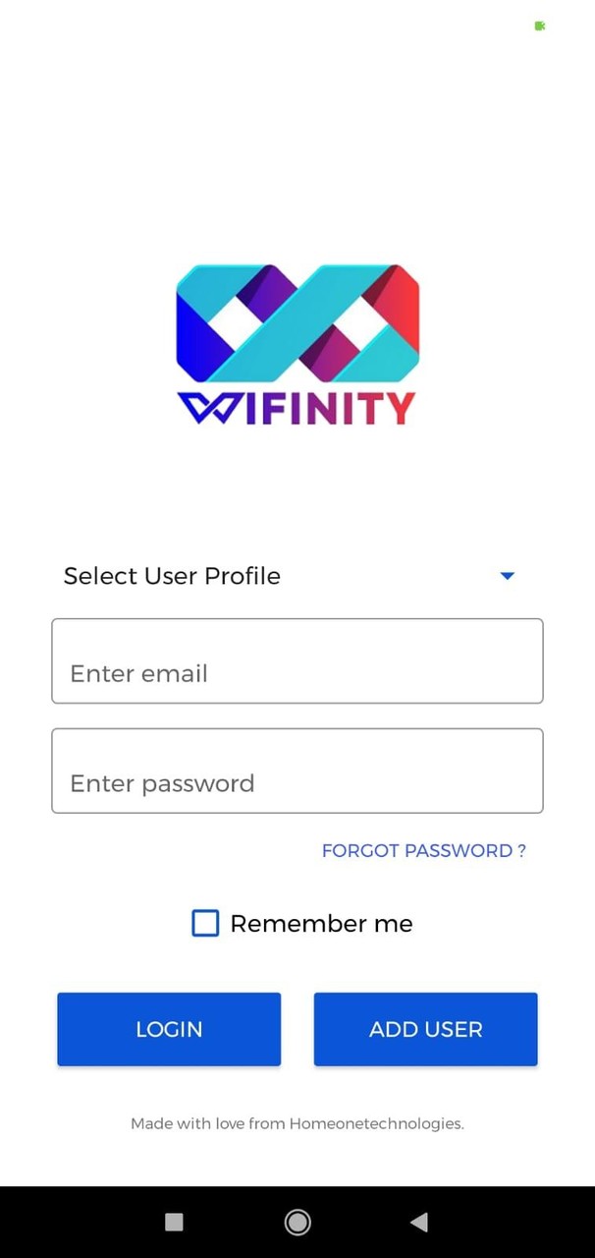
Task: Click the blue dropdown arrow beside Select User Profile
Action: pyautogui.click(x=507, y=576)
